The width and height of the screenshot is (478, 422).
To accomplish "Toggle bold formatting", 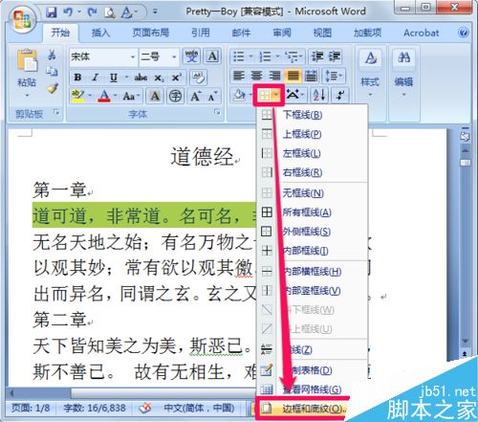I will coord(77,78).
